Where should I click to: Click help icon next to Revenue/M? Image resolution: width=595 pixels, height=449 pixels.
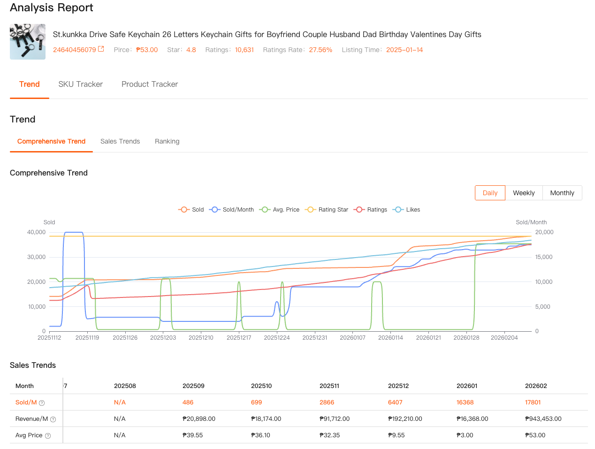click(x=53, y=419)
